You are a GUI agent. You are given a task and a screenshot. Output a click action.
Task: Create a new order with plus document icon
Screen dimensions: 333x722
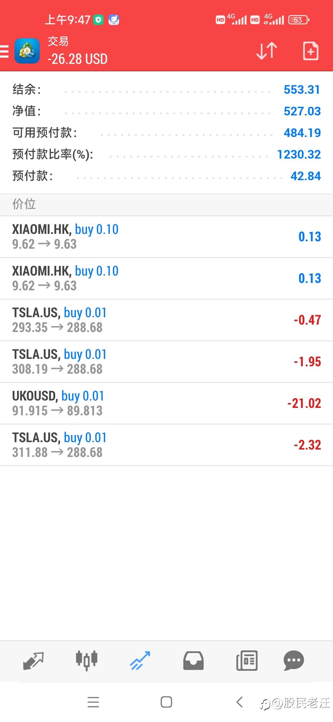(x=310, y=51)
